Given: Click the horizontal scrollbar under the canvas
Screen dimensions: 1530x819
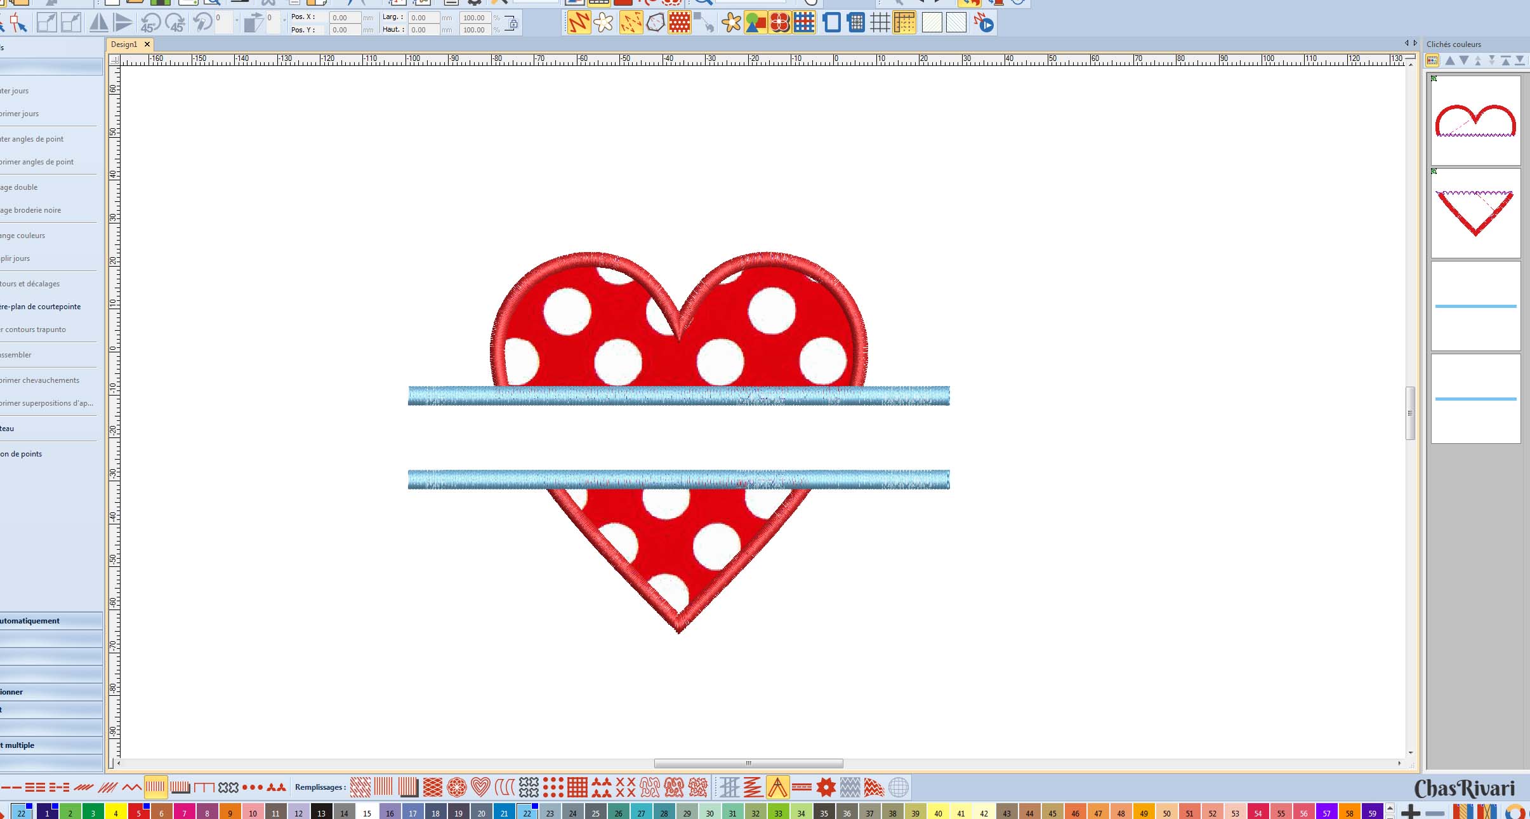Looking at the screenshot, I should [x=748, y=763].
